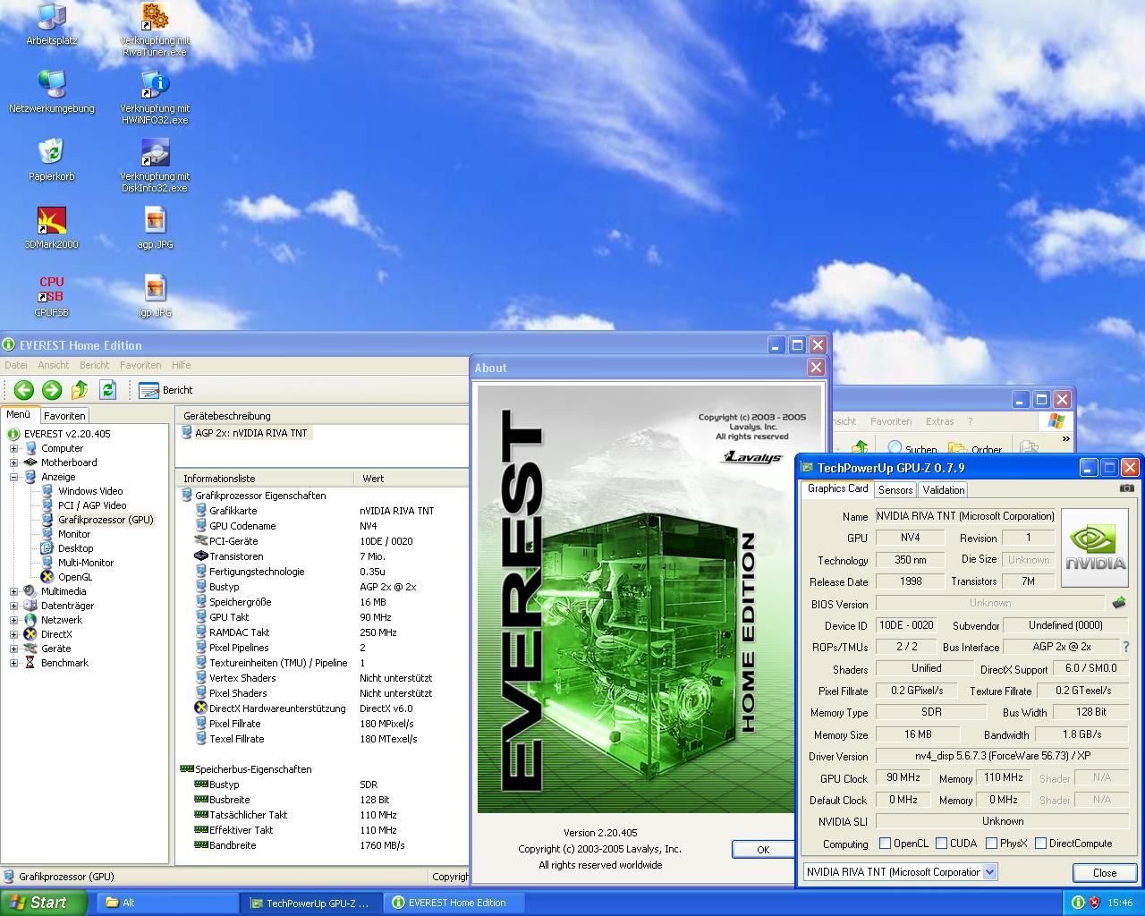Click the NVIDIA logo in GPU-Z
Image resolution: width=1145 pixels, height=916 pixels.
click(1094, 548)
